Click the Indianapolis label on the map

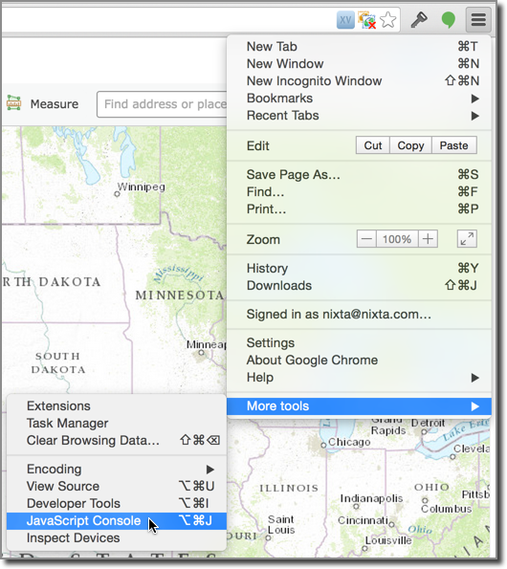click(371, 498)
